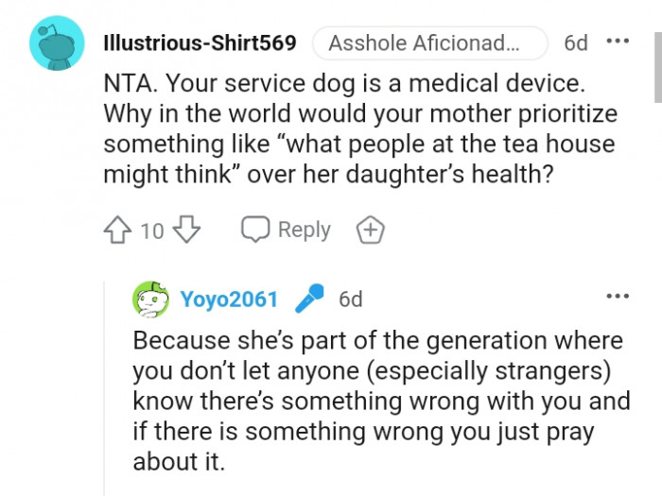Click the vote count of 10
Image resolution: width=662 pixels, height=496 pixels.
click(151, 231)
